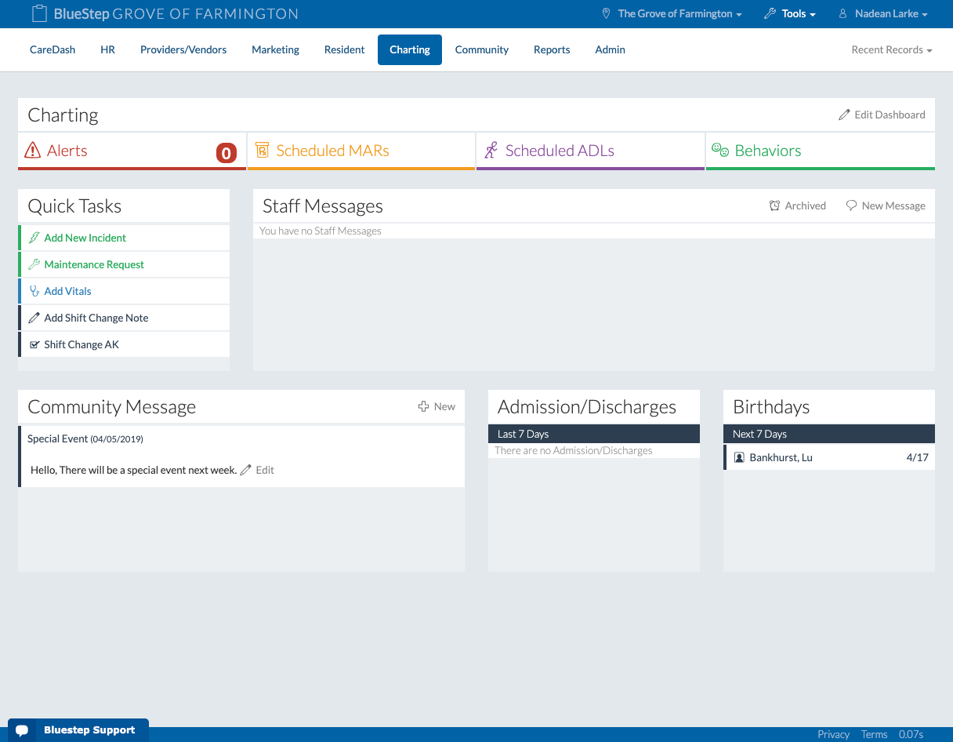Click the BlueStep clipboard logo icon

(x=39, y=13)
